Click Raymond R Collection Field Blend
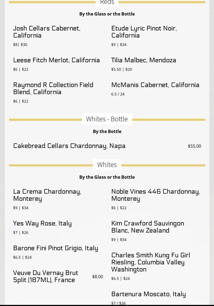This screenshot has height=306, width=214. (53, 88)
